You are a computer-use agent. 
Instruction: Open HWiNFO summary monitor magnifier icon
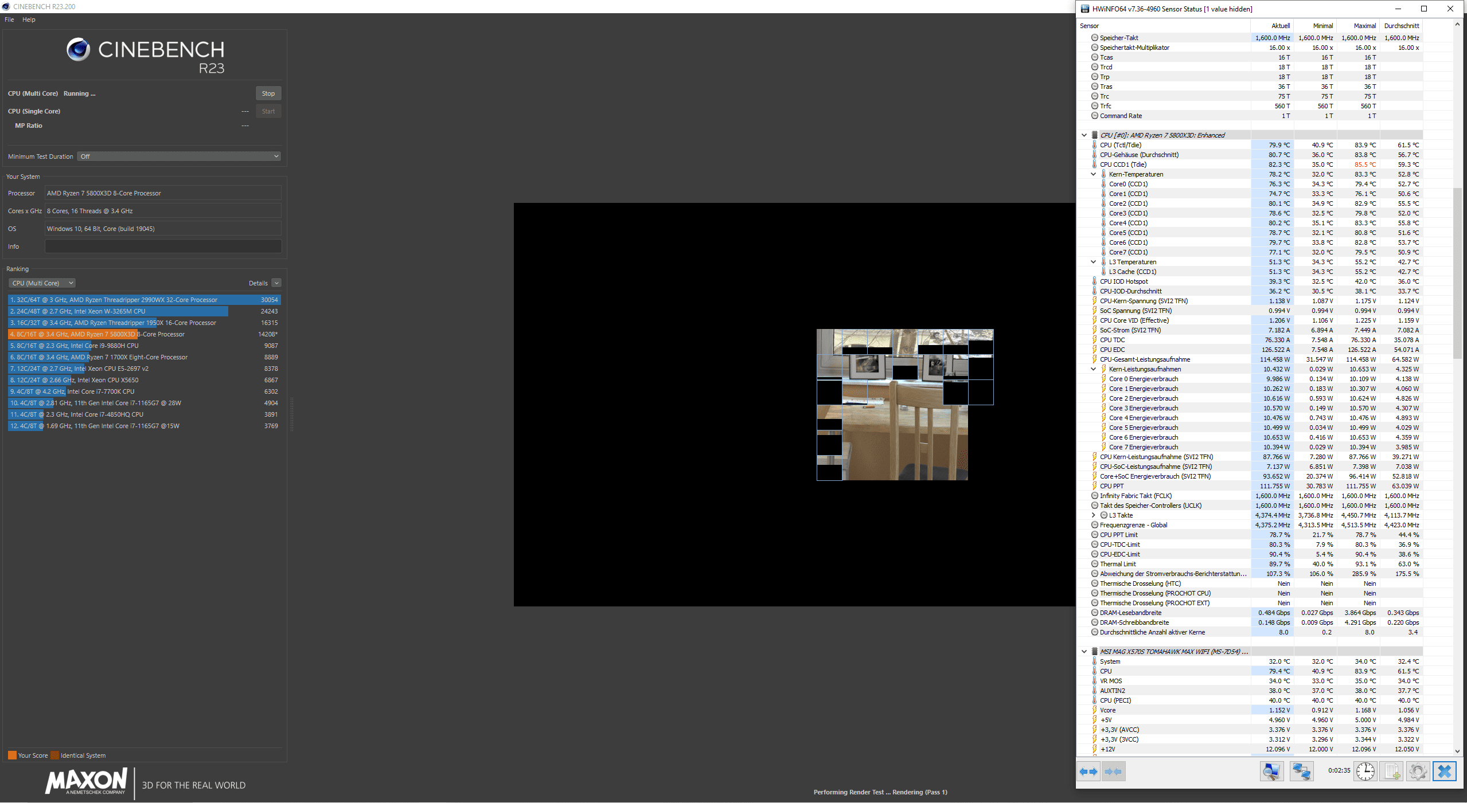[x=1271, y=771]
